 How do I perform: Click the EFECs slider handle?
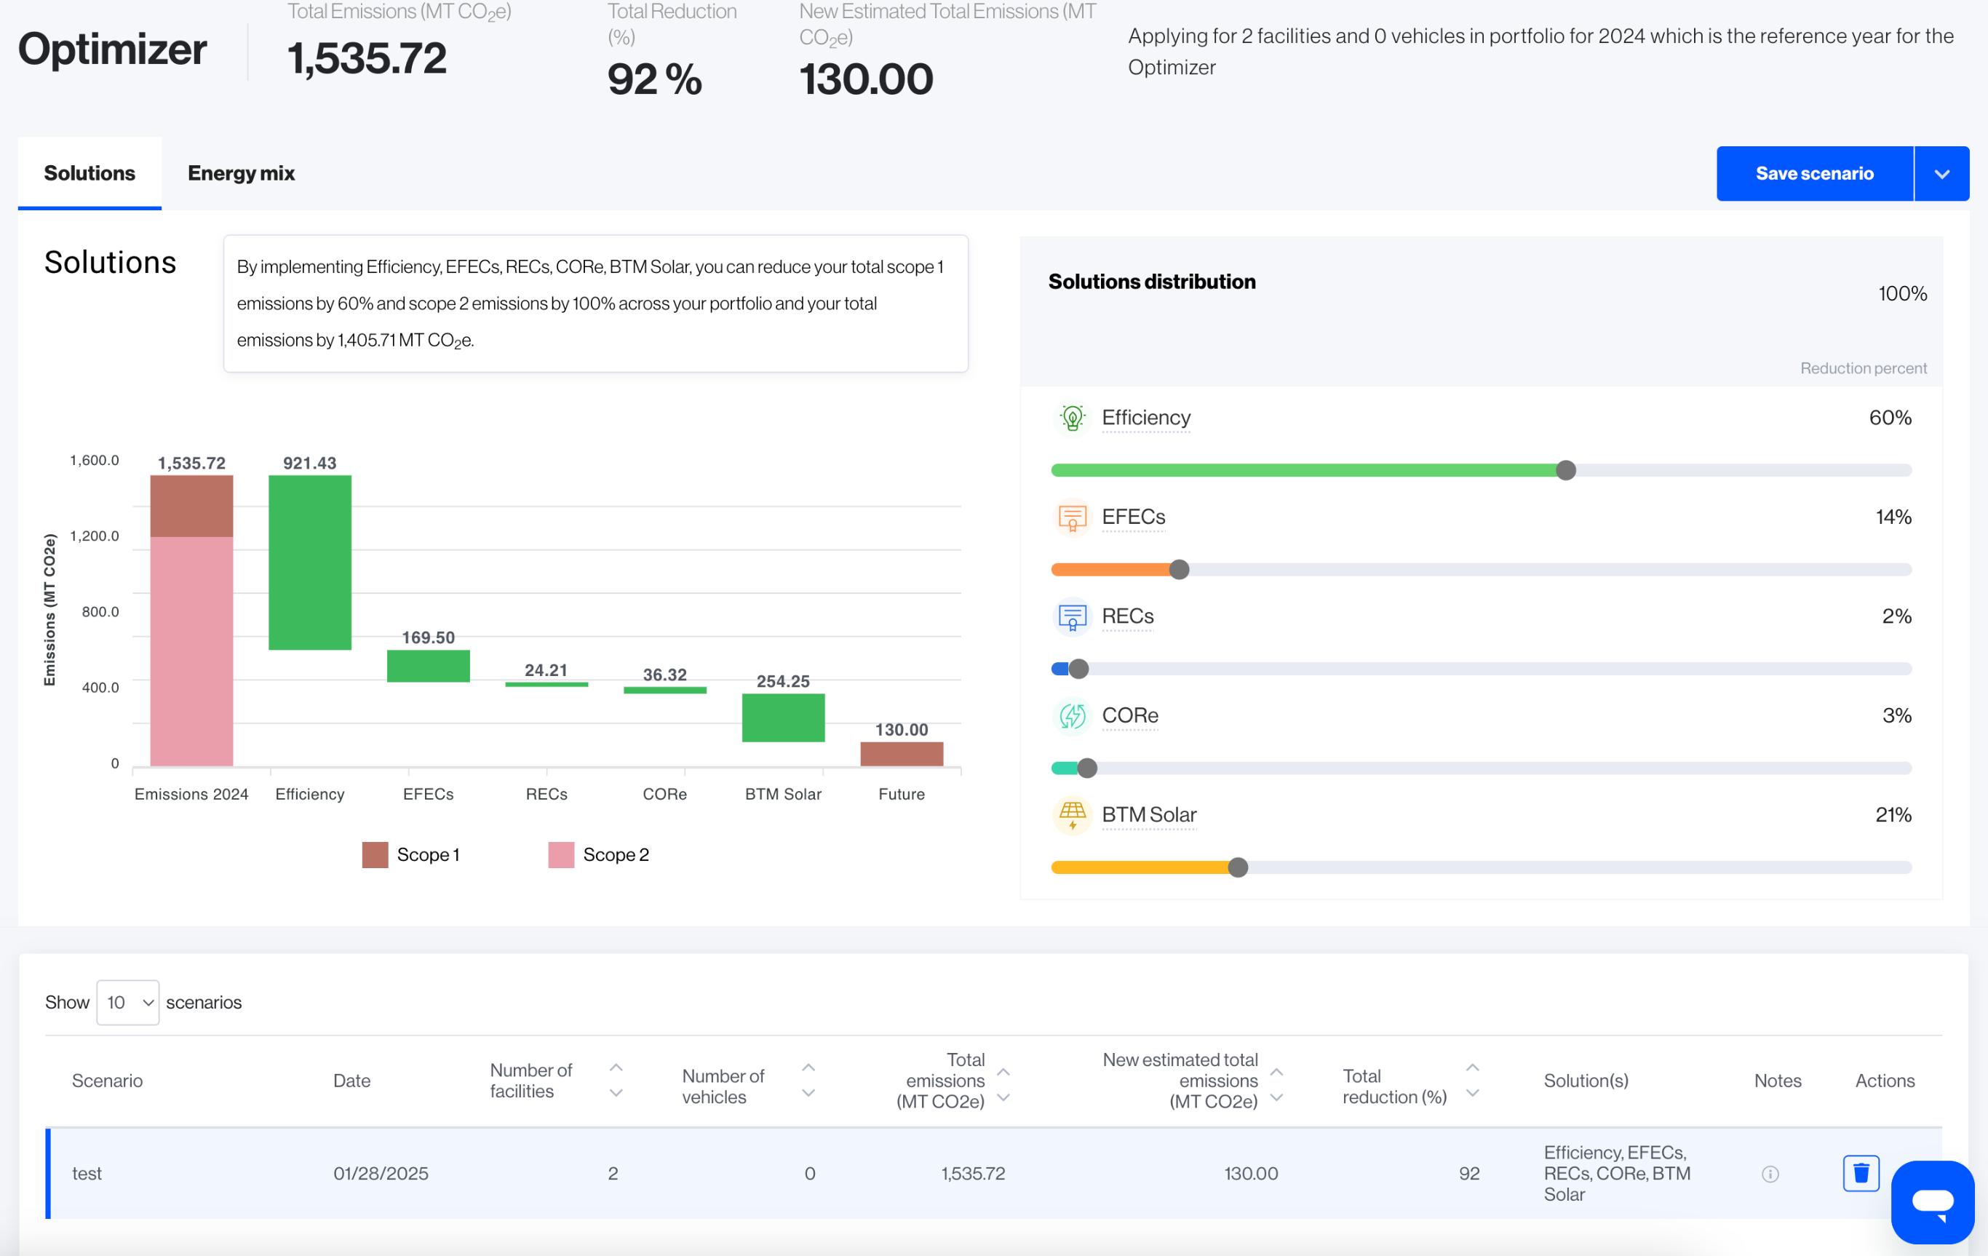point(1179,570)
